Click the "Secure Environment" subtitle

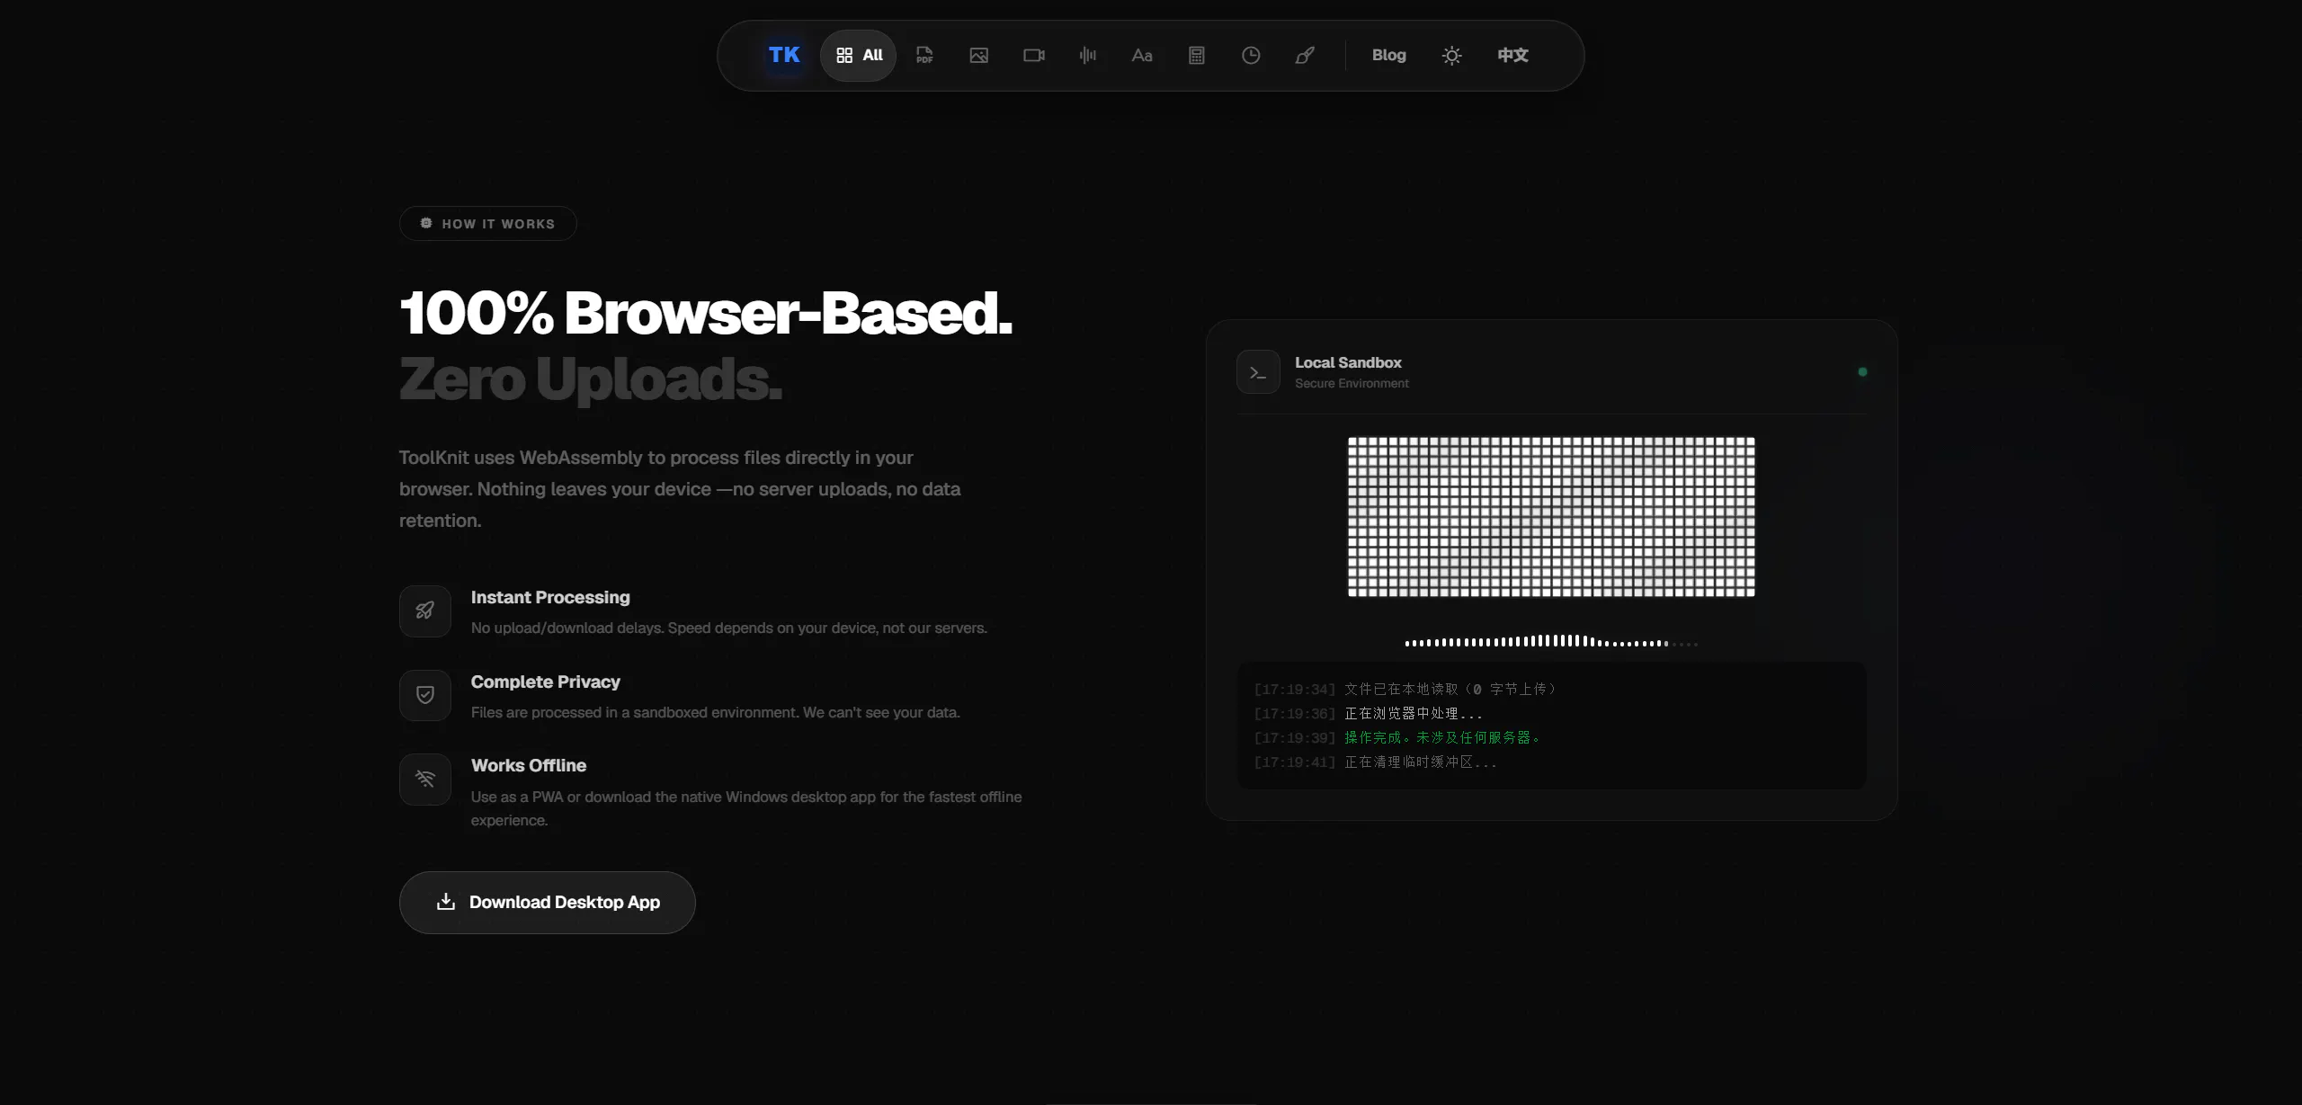[x=1352, y=384]
